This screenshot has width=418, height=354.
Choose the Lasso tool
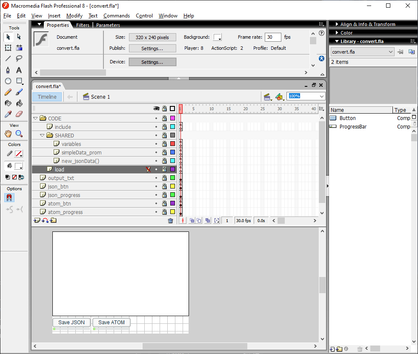coord(19,59)
